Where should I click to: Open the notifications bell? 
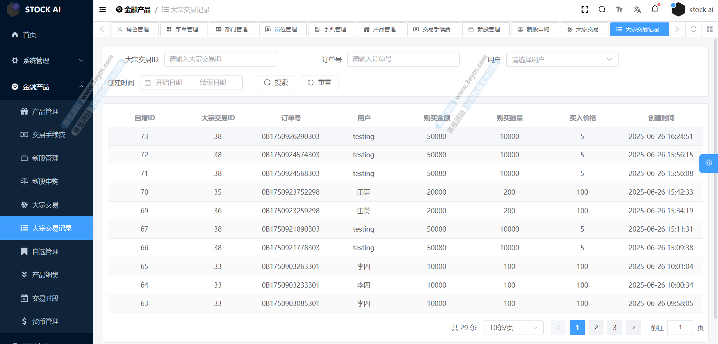point(655,9)
